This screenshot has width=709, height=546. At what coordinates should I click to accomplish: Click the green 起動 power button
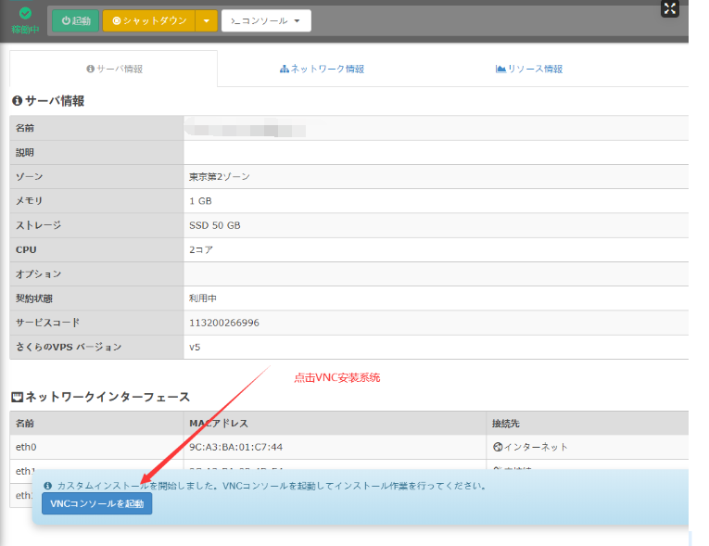point(75,20)
